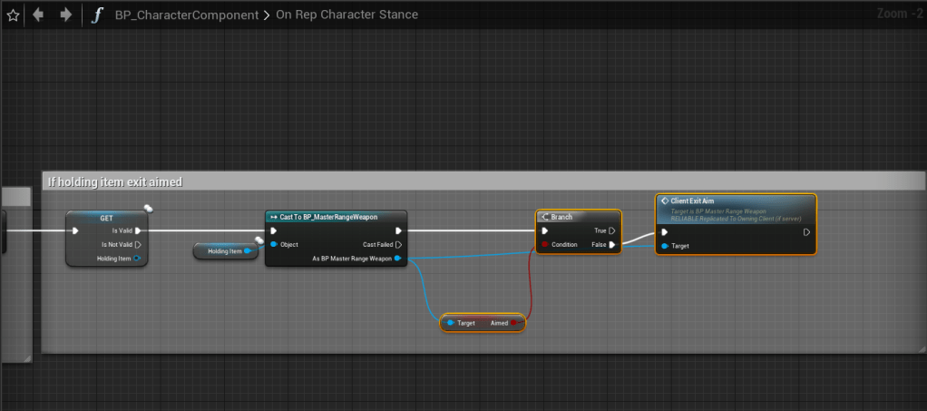Open BP_CharacterComponent breadcrumb link
The image size is (927, 411).
(186, 16)
